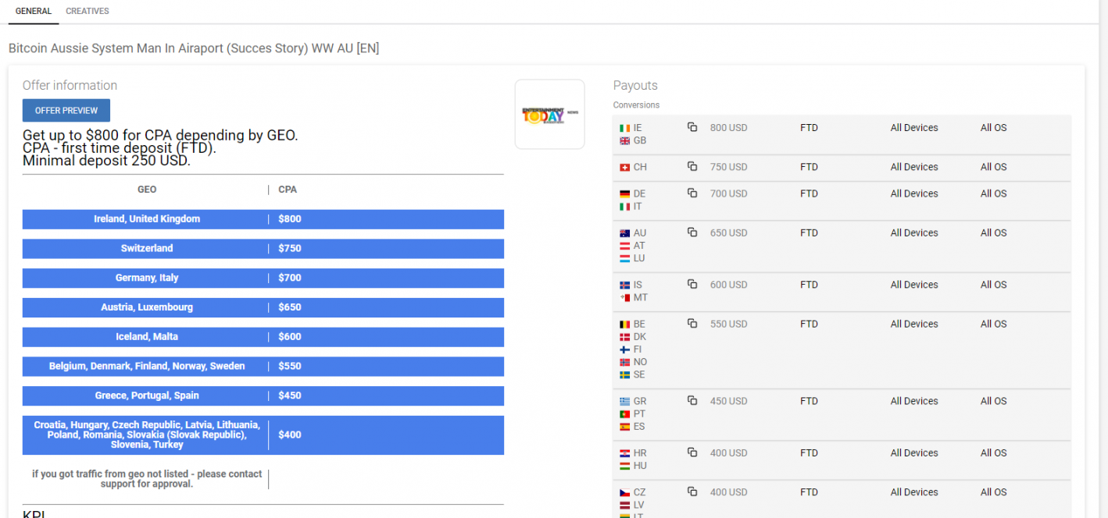The width and height of the screenshot is (1108, 518).
Task: Click the Finnish flag icon beside FI
Action: pyautogui.click(x=624, y=350)
